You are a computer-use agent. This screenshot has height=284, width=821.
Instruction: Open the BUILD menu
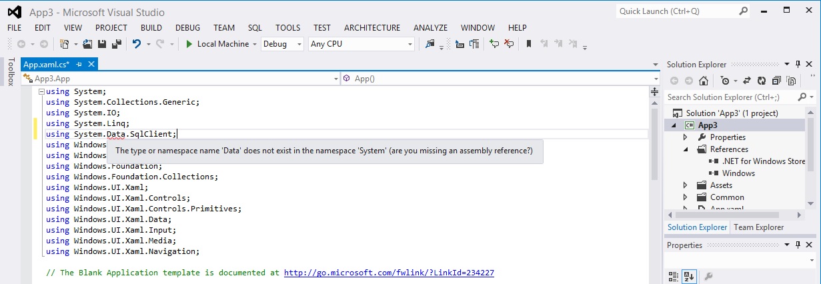click(151, 28)
